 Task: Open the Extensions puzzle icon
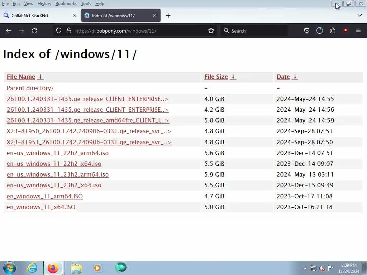333,31
